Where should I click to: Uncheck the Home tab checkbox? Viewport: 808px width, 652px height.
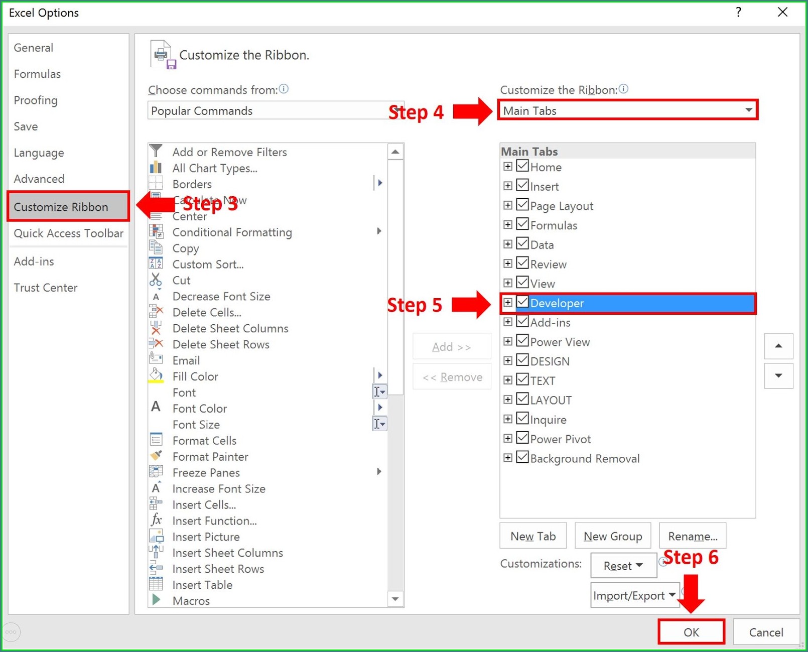click(522, 166)
